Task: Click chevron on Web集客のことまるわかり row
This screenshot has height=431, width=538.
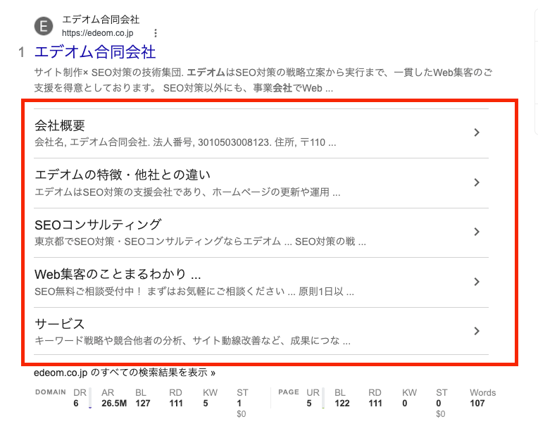Action: click(477, 282)
